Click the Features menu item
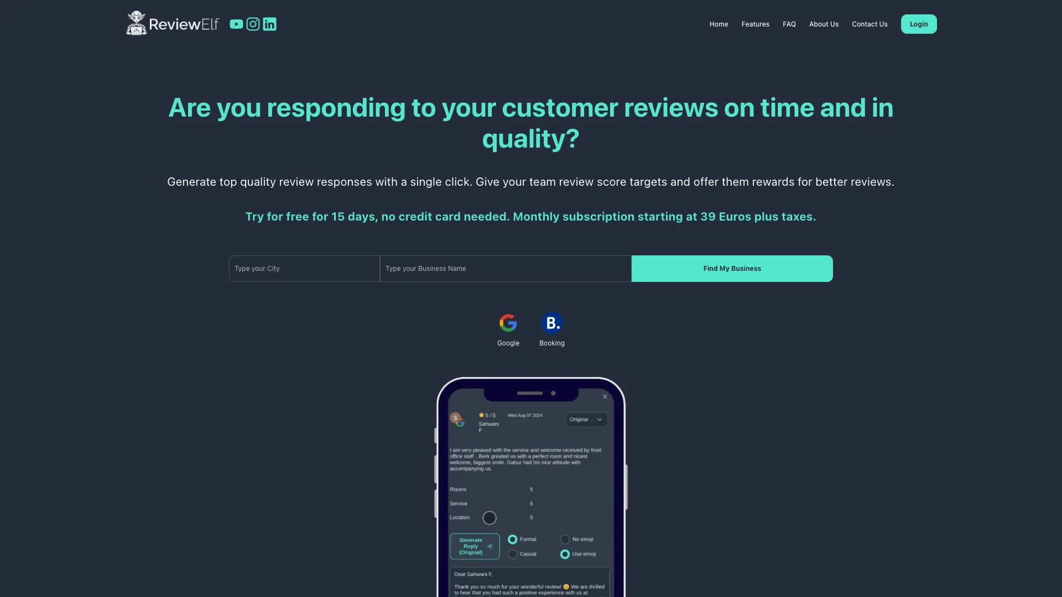This screenshot has height=597, width=1062. [x=755, y=24]
